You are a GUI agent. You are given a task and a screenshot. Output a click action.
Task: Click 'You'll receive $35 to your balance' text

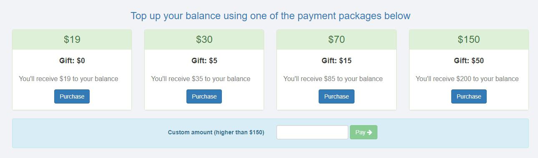pos(201,79)
